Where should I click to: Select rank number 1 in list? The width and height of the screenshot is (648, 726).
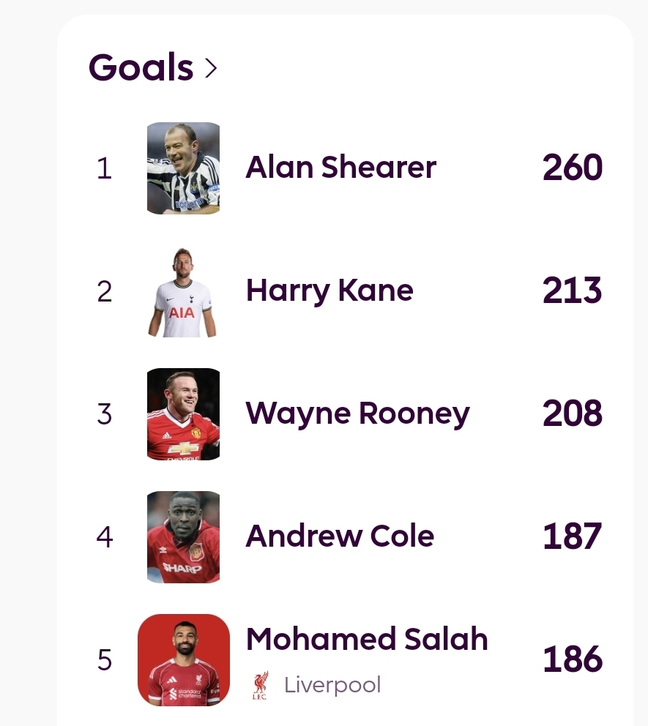coord(105,168)
